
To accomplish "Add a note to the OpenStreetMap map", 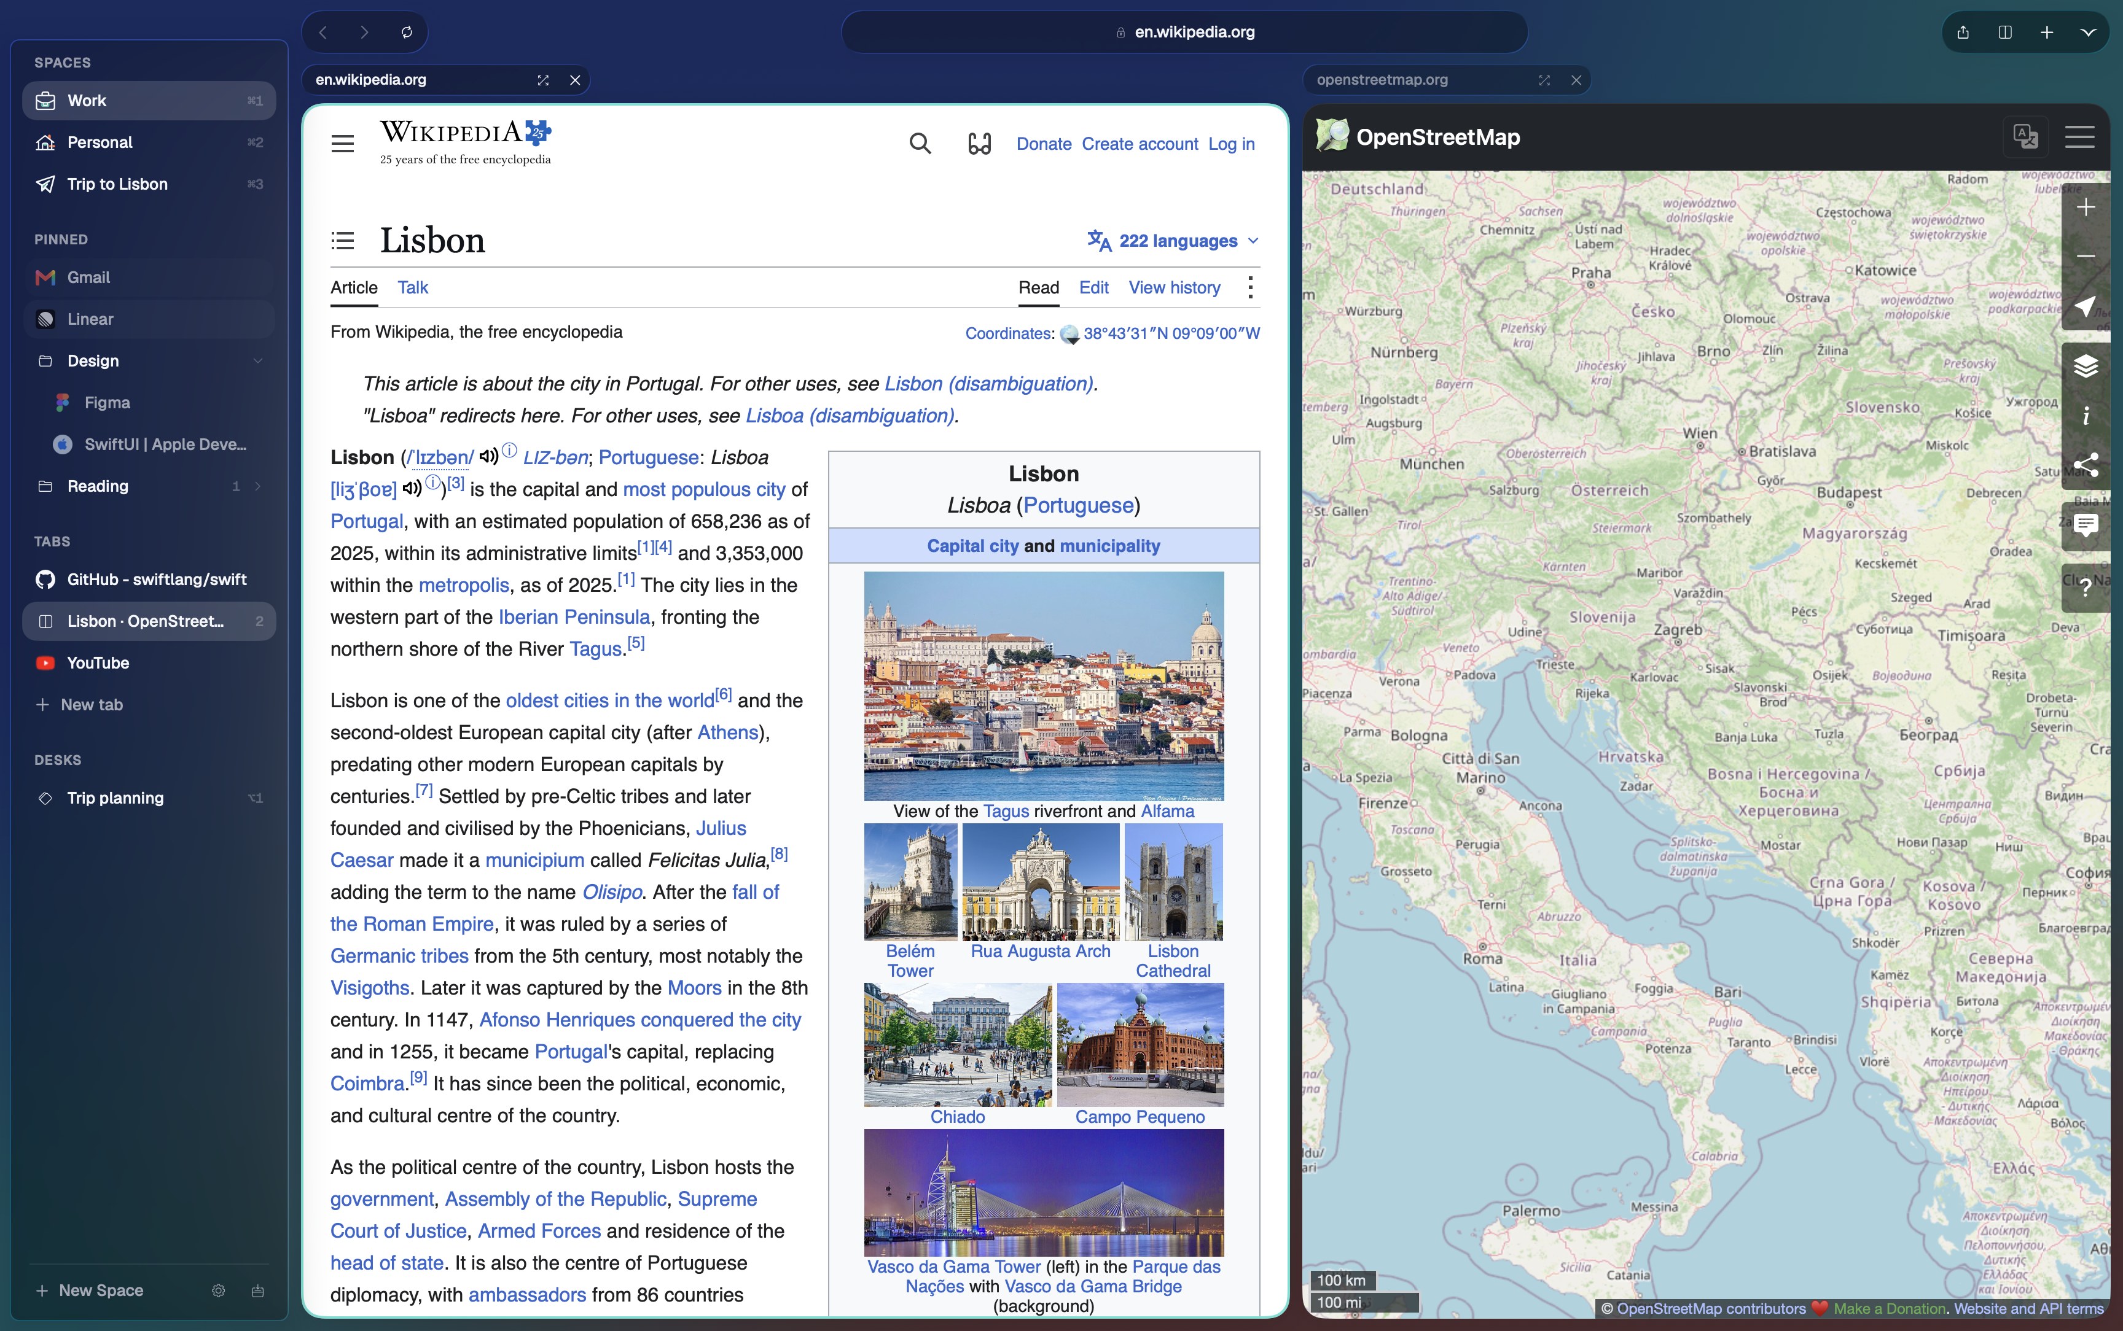I will coord(2085,526).
